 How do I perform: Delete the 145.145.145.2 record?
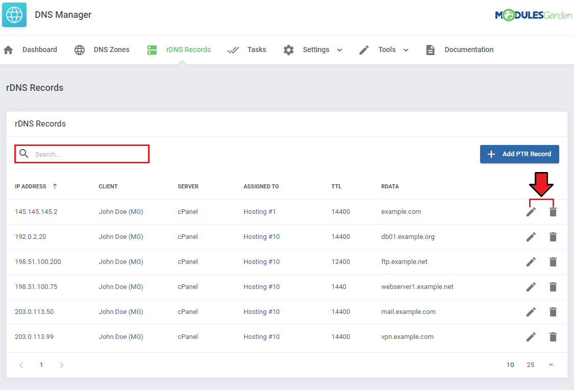point(553,212)
